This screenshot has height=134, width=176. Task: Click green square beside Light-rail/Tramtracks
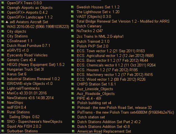coord(3,88)
